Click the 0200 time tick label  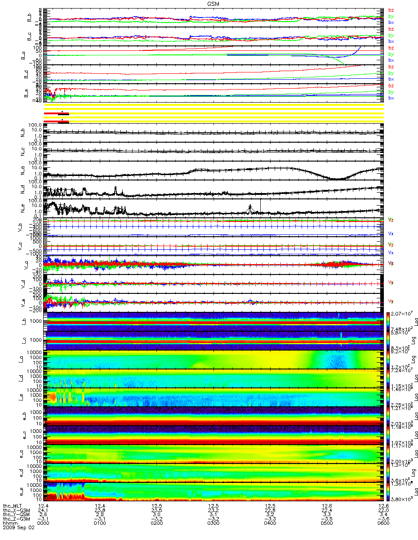pyautogui.click(x=156, y=523)
